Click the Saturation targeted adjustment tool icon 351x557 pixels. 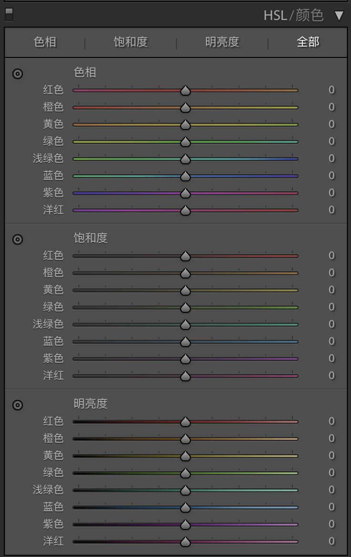tap(18, 239)
